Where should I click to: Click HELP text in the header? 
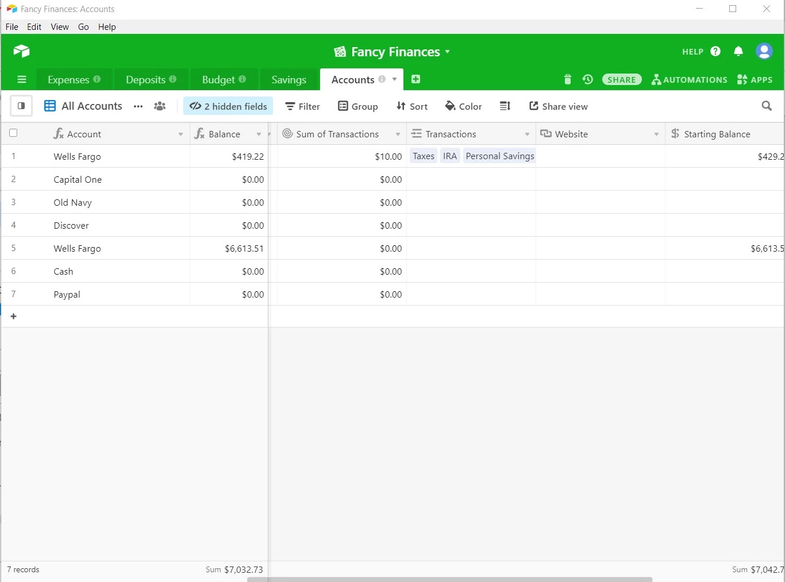pyautogui.click(x=692, y=52)
